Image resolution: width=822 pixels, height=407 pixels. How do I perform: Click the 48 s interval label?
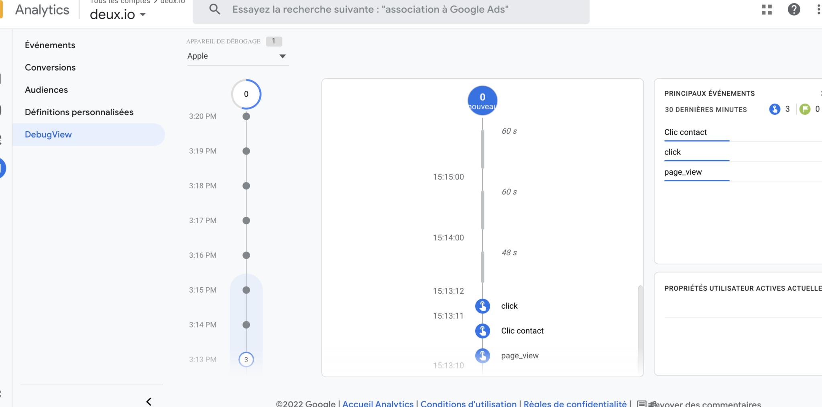(509, 252)
